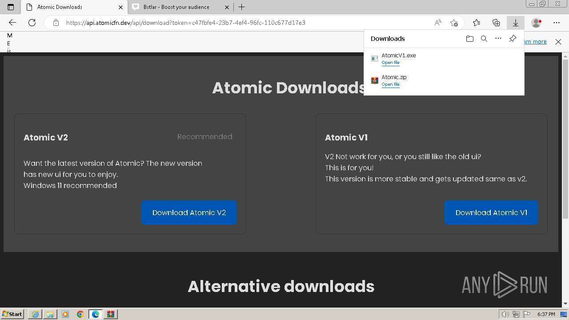Click the Learn more link
569x320 pixels.
pos(535,42)
